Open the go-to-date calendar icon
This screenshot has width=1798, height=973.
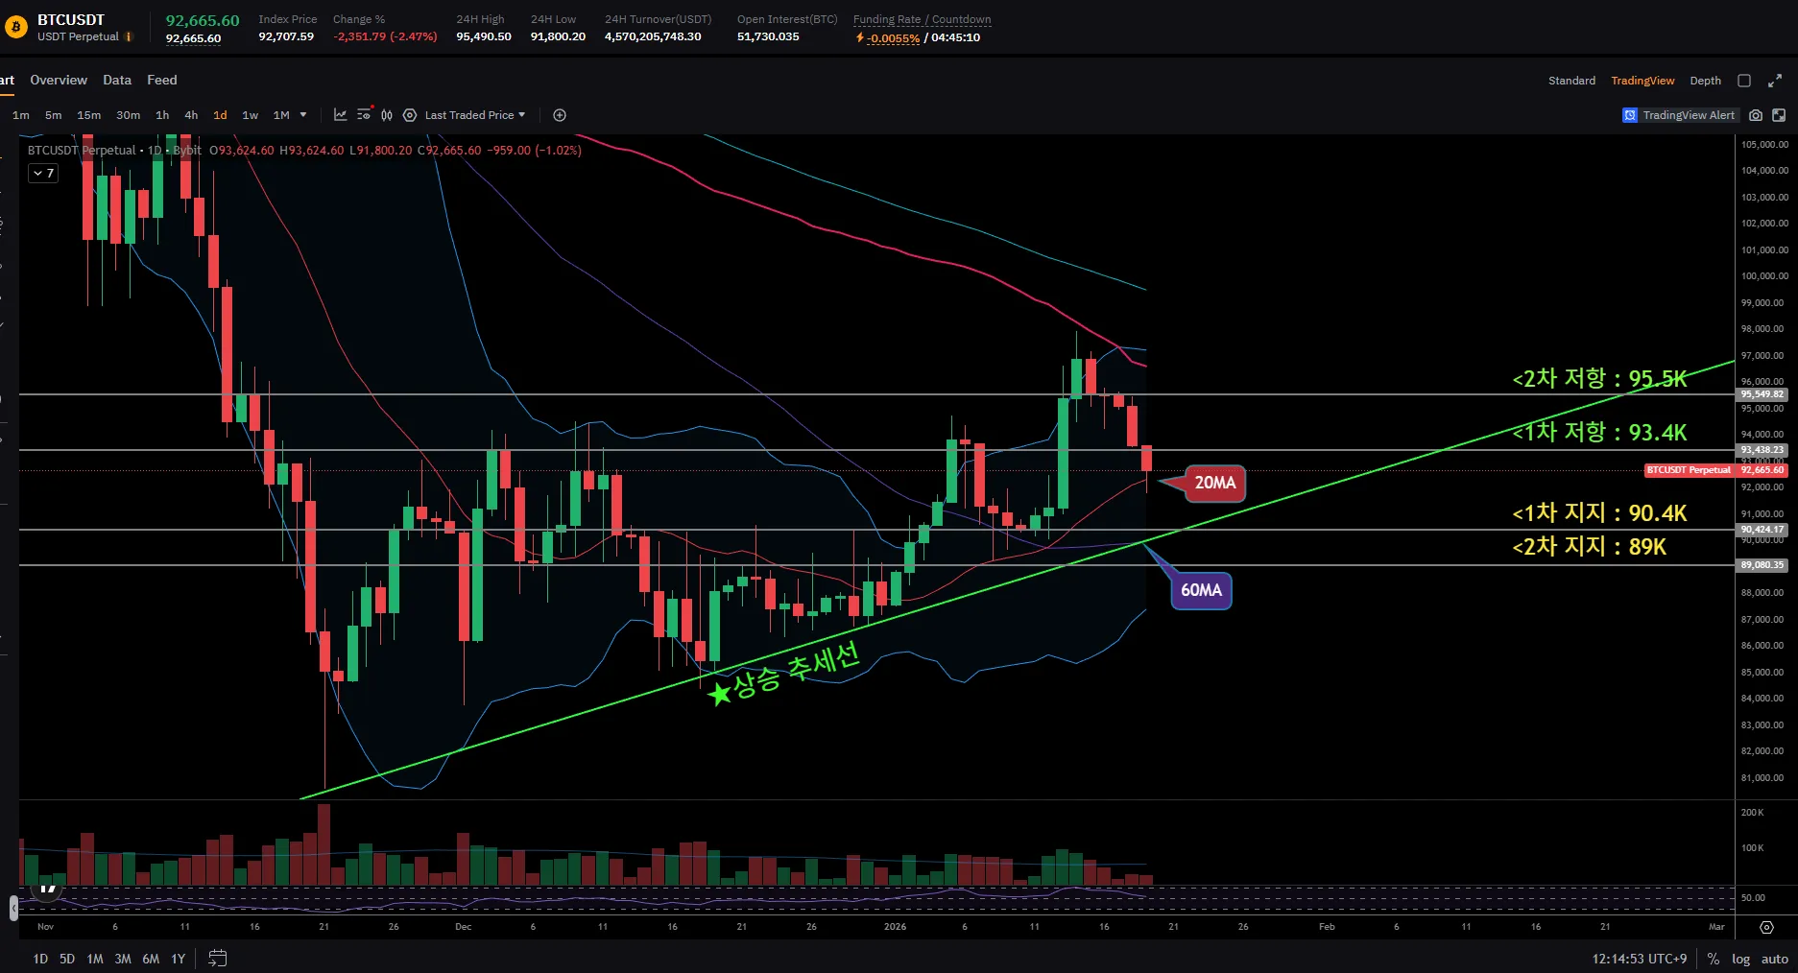(x=218, y=958)
